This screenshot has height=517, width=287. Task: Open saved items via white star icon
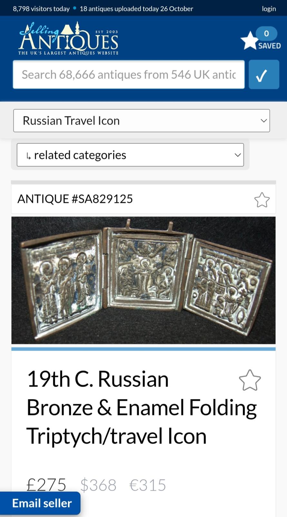(x=250, y=40)
